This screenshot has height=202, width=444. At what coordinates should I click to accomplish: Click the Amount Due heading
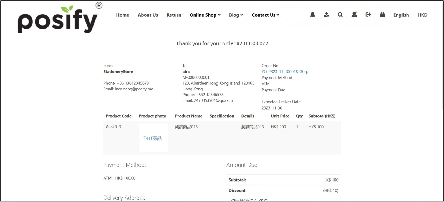(x=244, y=165)
